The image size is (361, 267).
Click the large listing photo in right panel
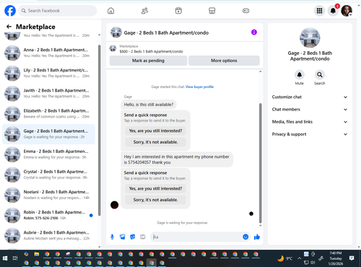tap(310, 38)
